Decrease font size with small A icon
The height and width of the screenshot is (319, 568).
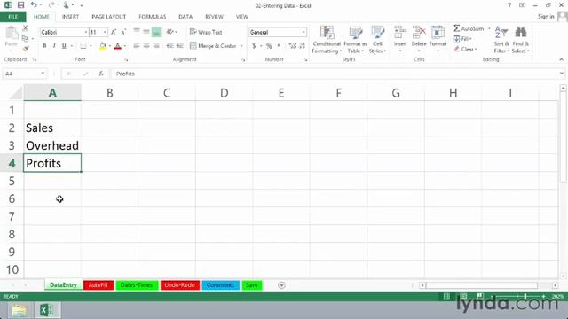click(x=123, y=32)
